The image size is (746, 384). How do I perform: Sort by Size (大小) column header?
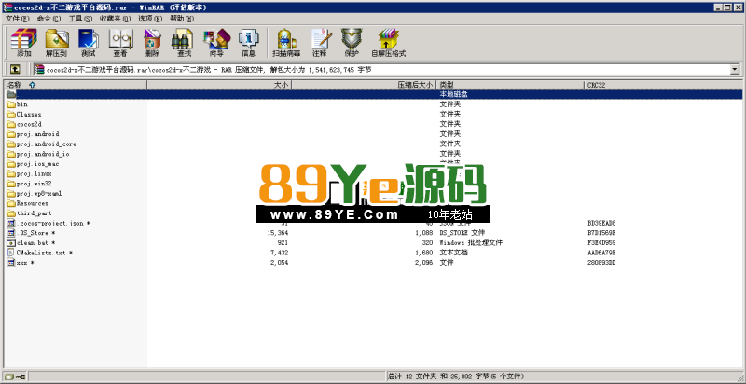click(219, 85)
